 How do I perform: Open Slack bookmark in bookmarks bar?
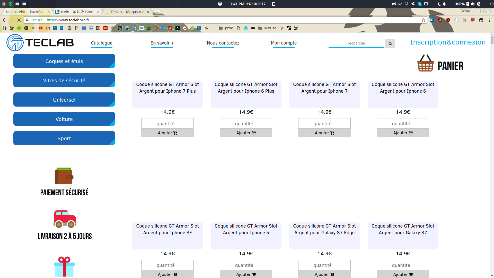click(206, 28)
